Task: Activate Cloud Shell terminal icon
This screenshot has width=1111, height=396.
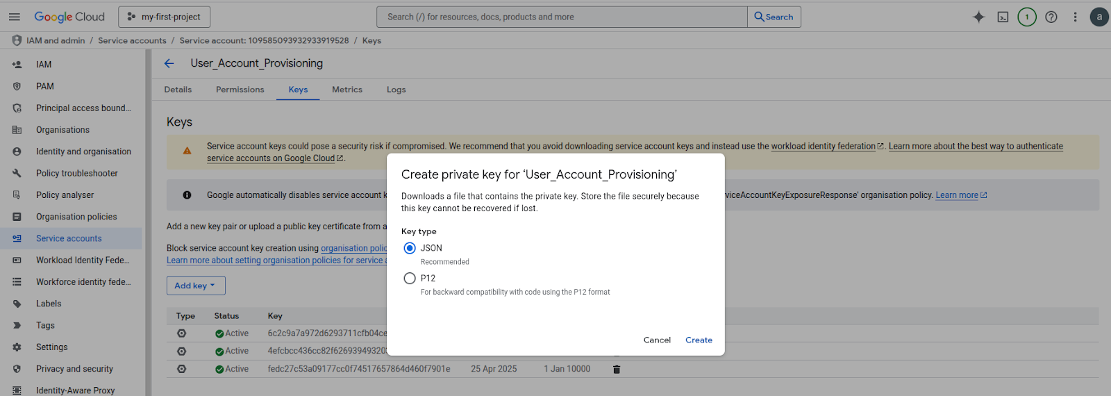Action: tap(1003, 17)
